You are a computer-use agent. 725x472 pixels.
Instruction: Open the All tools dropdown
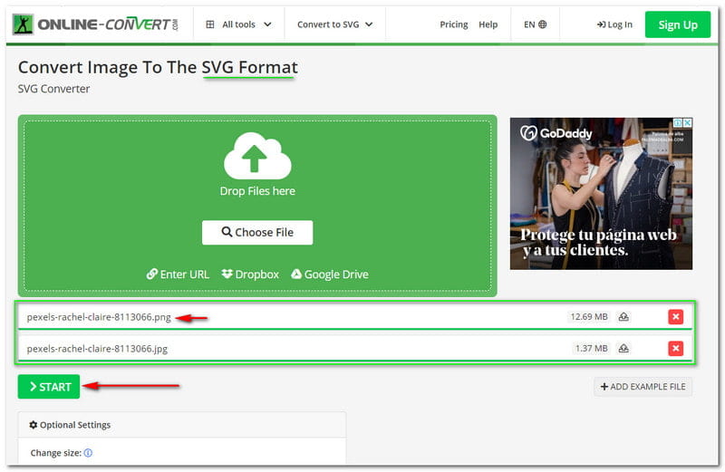tap(239, 24)
